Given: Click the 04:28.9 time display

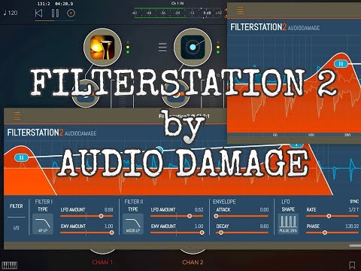Looking at the screenshot, I should [64, 4].
